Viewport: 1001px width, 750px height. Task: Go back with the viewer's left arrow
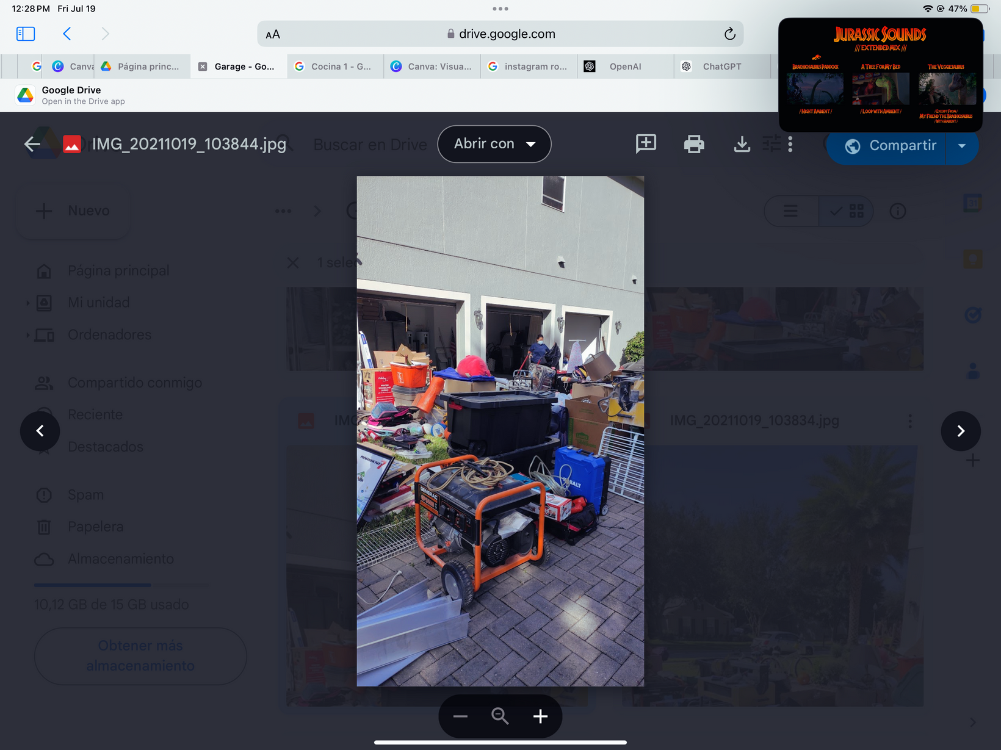coord(32,145)
